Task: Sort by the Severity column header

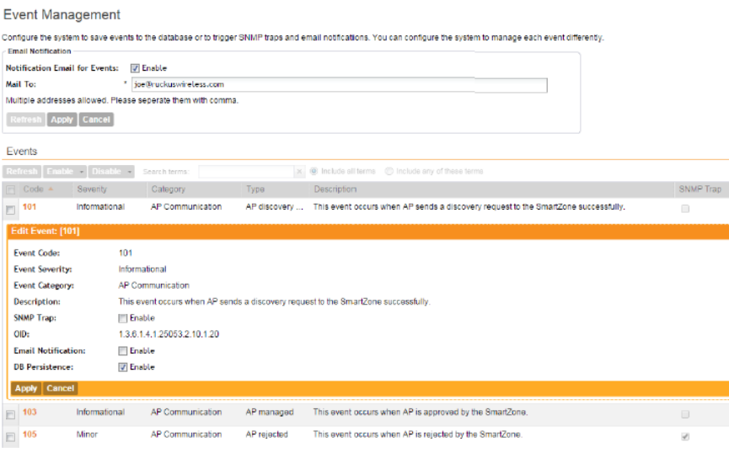Action: pos(92,189)
